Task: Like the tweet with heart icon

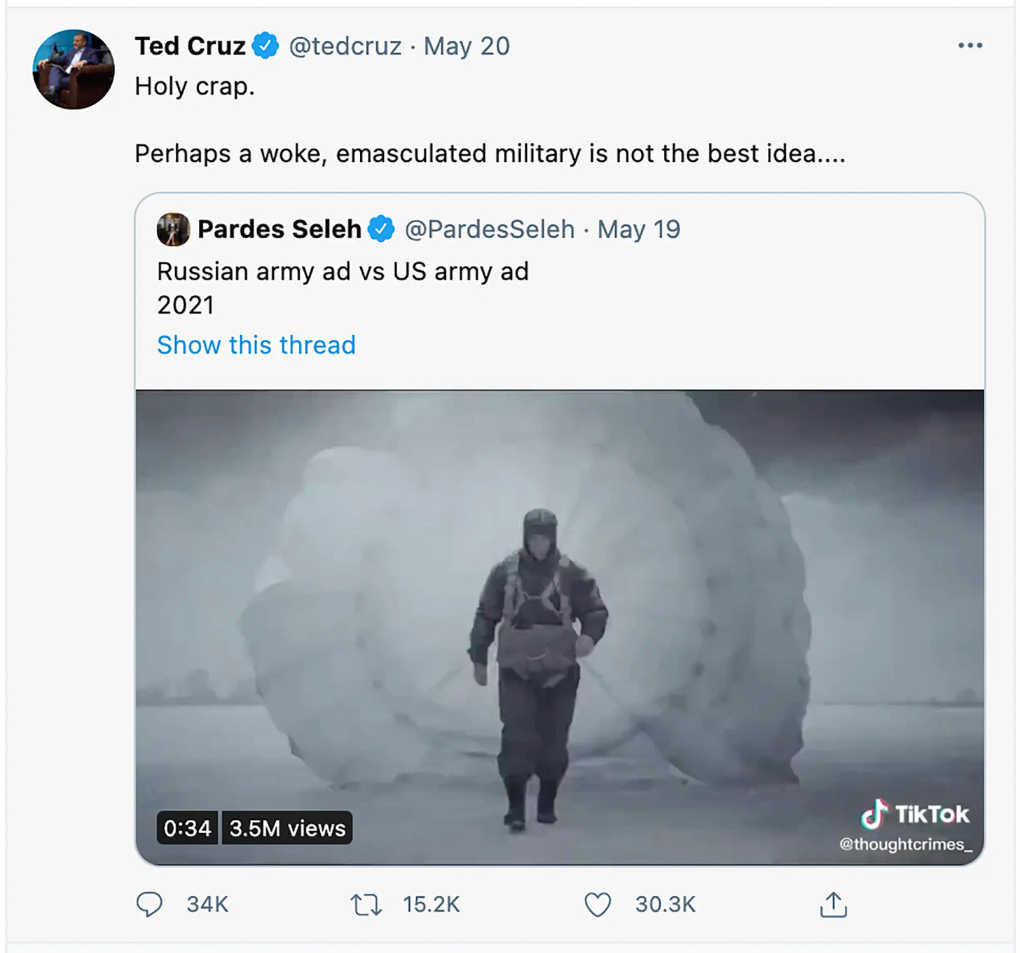Action: tap(598, 905)
